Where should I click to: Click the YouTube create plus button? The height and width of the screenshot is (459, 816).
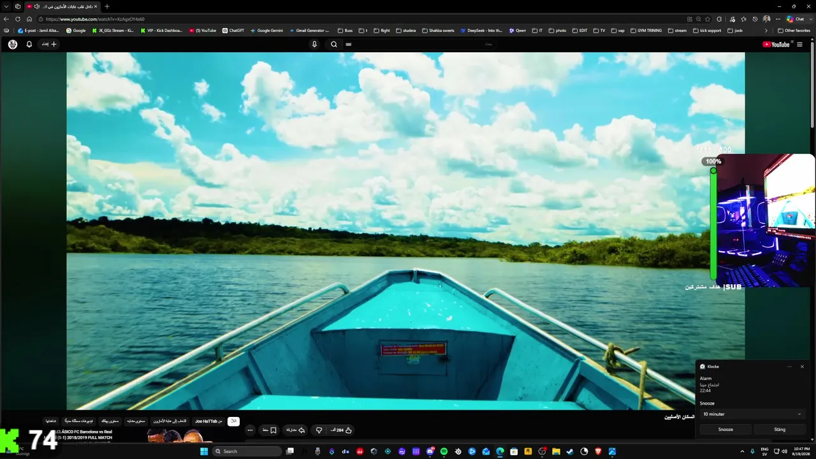click(x=49, y=44)
